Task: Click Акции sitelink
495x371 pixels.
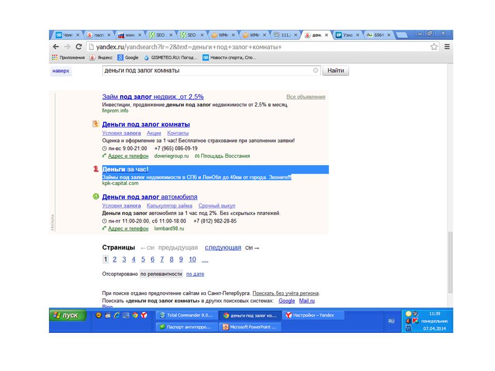Action: coord(154,133)
